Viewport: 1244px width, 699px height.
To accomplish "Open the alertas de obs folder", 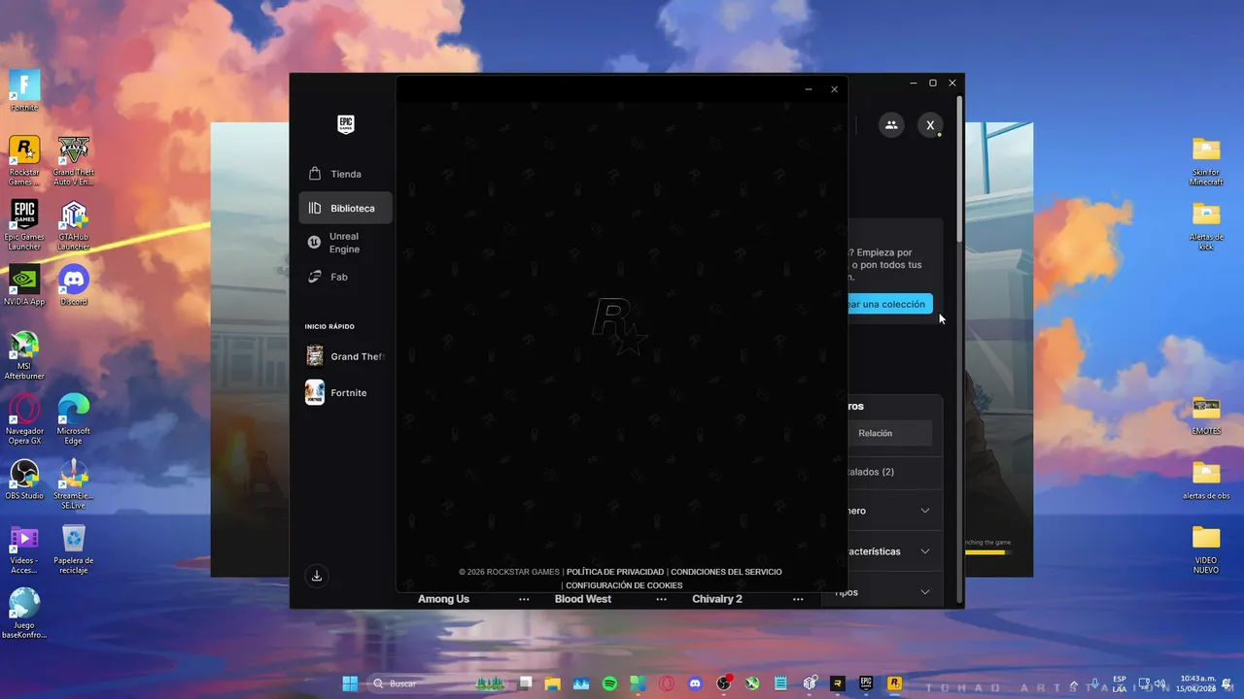I will pos(1206,480).
